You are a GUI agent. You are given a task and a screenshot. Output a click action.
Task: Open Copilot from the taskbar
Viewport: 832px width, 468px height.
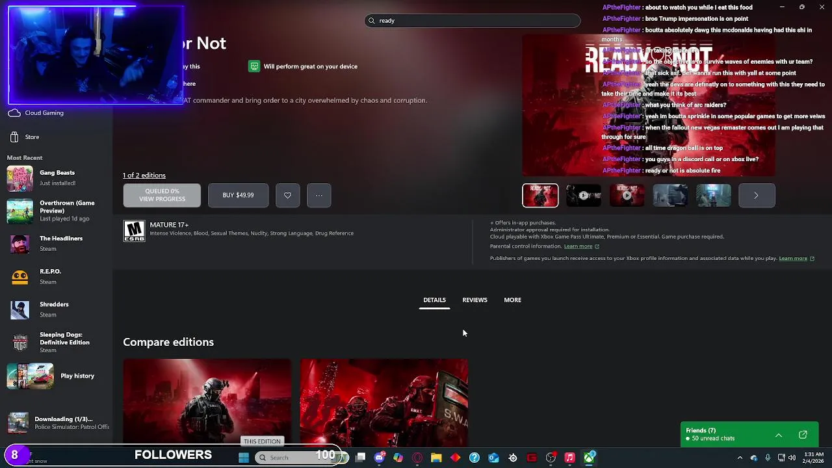pos(398,458)
